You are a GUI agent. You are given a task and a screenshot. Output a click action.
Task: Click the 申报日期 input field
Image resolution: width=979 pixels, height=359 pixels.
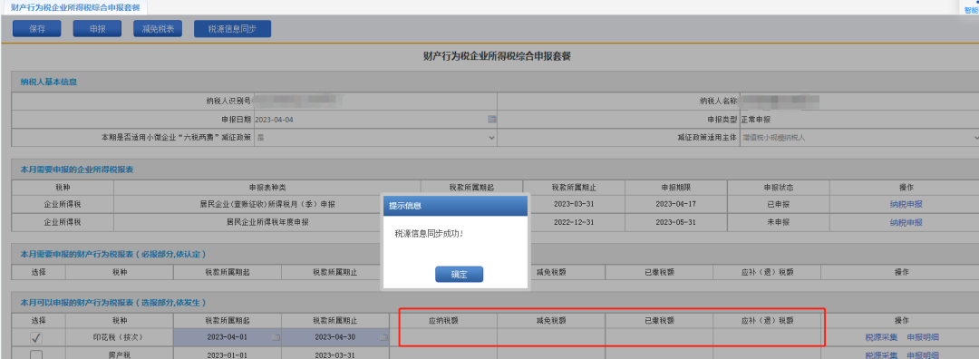[x=374, y=119]
